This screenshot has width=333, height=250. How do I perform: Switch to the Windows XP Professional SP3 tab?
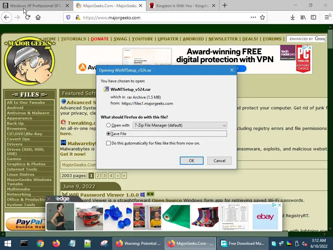[35, 6]
